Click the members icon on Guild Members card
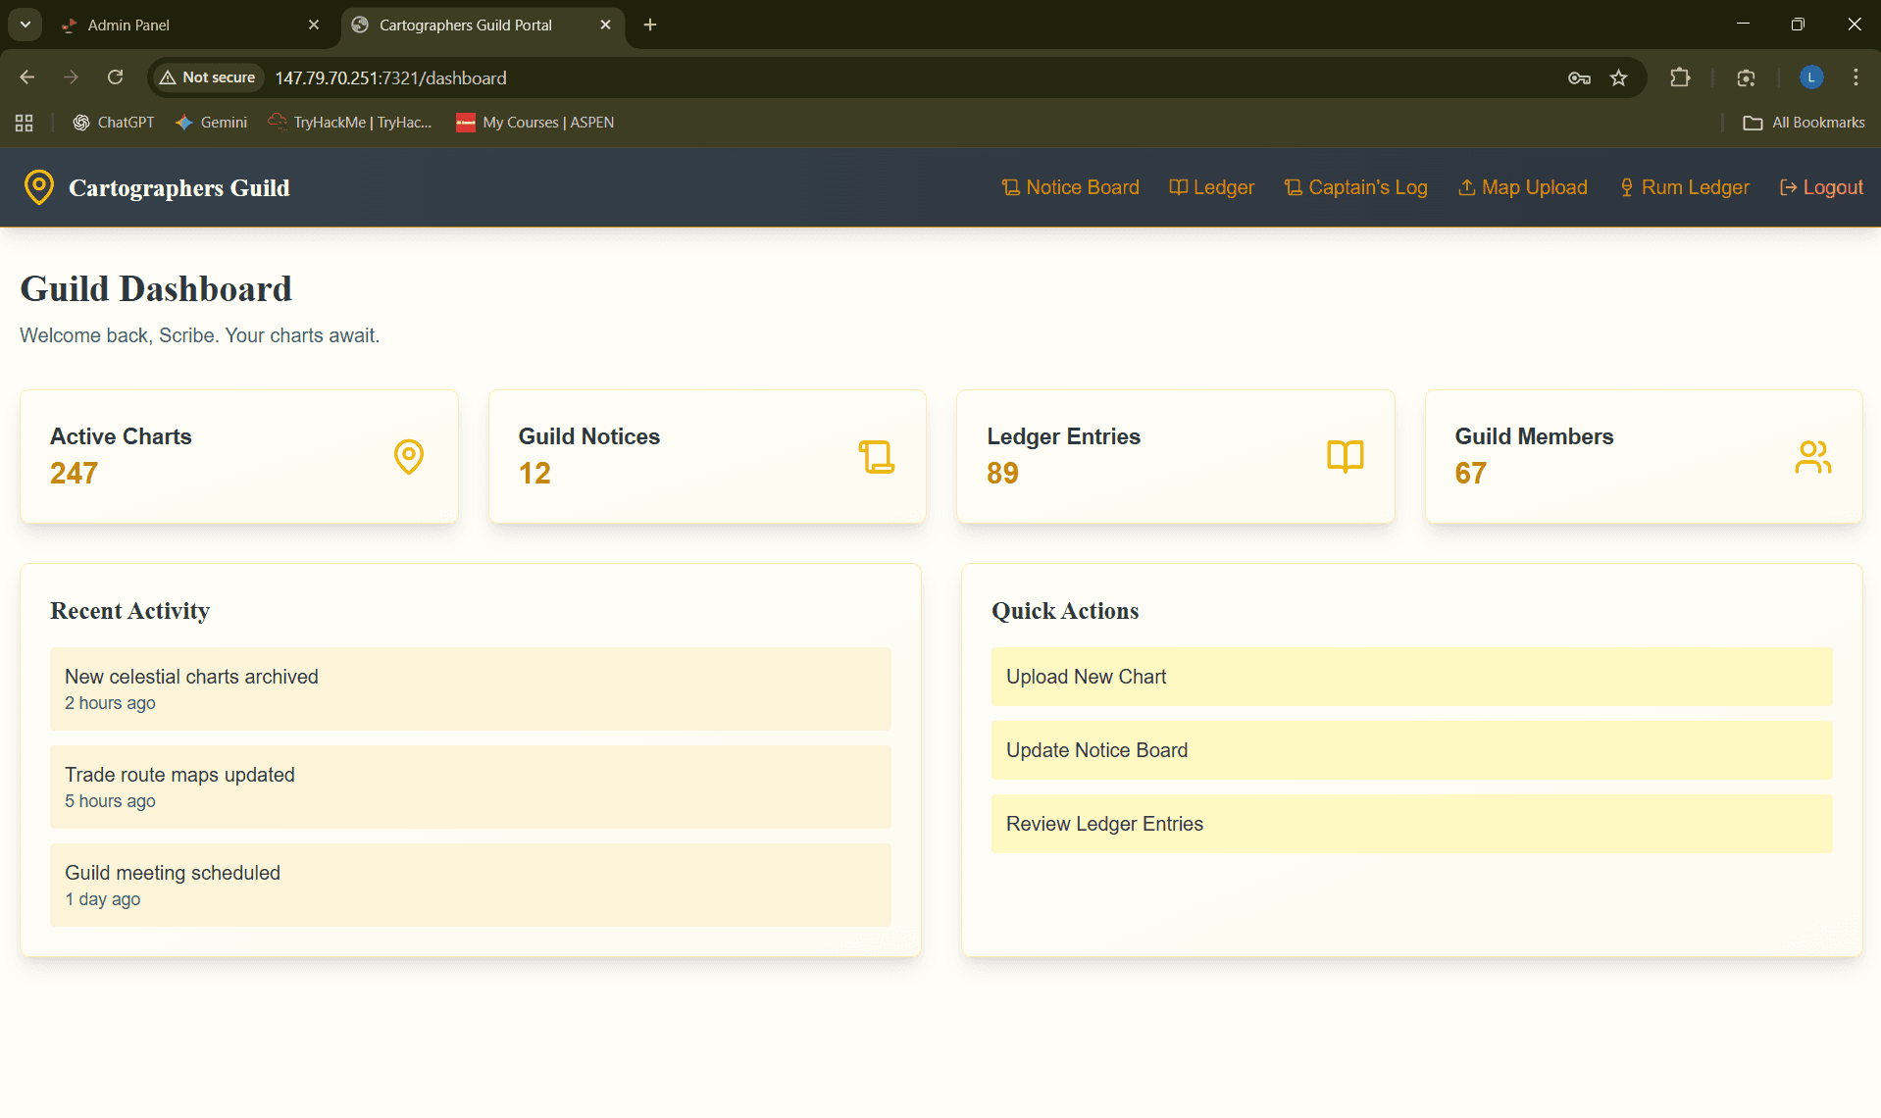Viewport: 1881px width, 1118px height. pyautogui.click(x=1812, y=456)
